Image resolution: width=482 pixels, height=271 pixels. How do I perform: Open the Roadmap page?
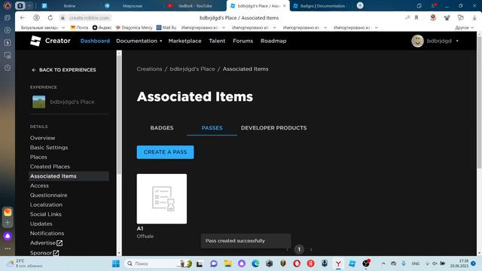pos(273,41)
